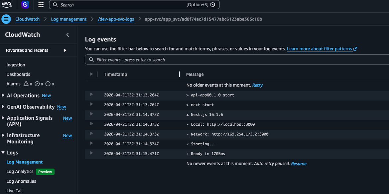Click Resume to restart auto retry
389x194 pixels.
299,163
